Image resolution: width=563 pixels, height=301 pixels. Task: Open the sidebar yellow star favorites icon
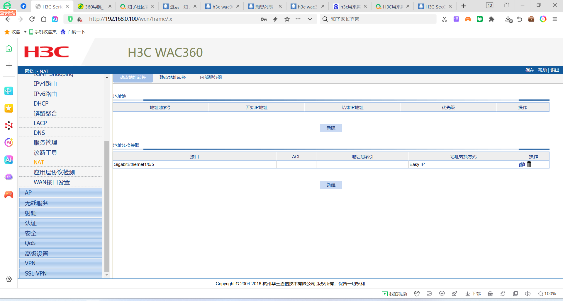pos(9,108)
